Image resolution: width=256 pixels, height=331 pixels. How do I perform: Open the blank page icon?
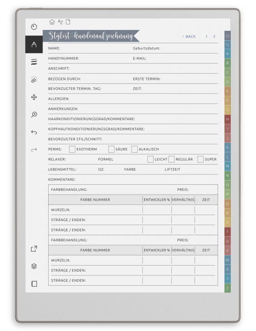(x=68, y=22)
